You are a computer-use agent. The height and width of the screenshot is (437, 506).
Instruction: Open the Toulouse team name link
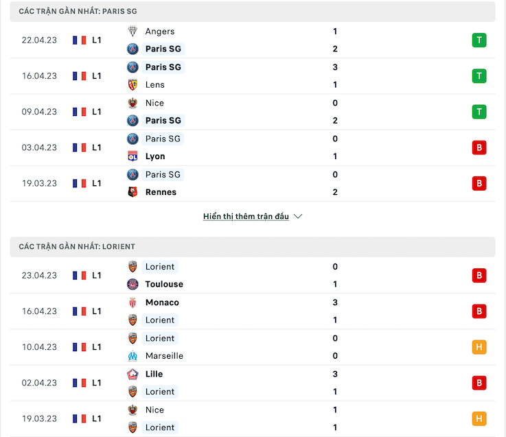tap(164, 284)
